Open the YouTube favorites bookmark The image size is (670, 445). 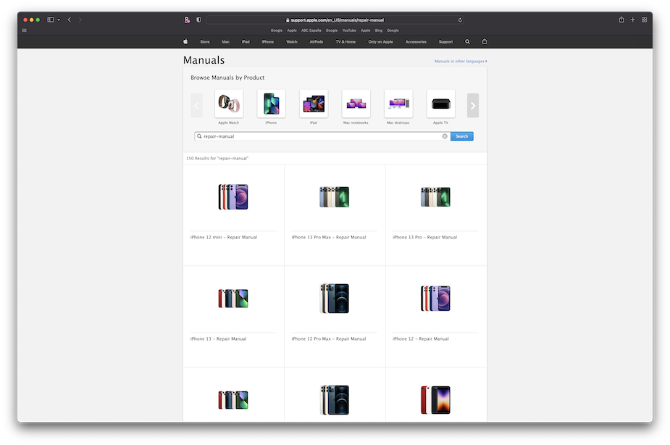tap(348, 30)
